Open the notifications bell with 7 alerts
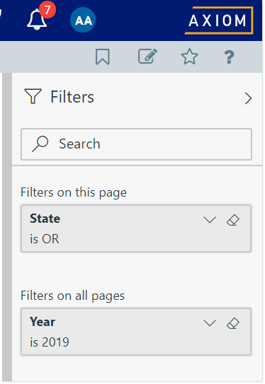This screenshot has width=265, height=384. tap(38, 19)
